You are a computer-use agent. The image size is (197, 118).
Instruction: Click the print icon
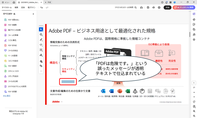159,8
